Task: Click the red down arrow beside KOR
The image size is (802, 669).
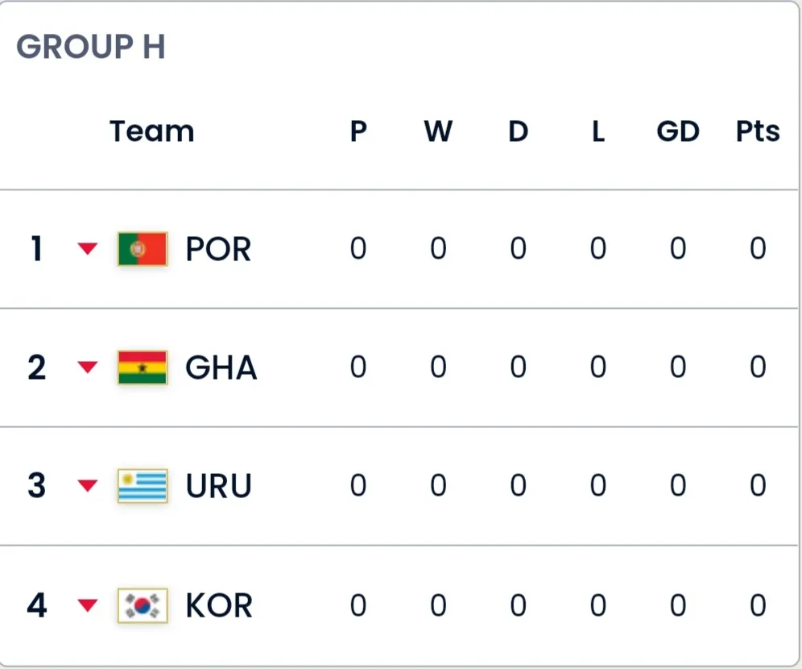Action: coord(88,605)
